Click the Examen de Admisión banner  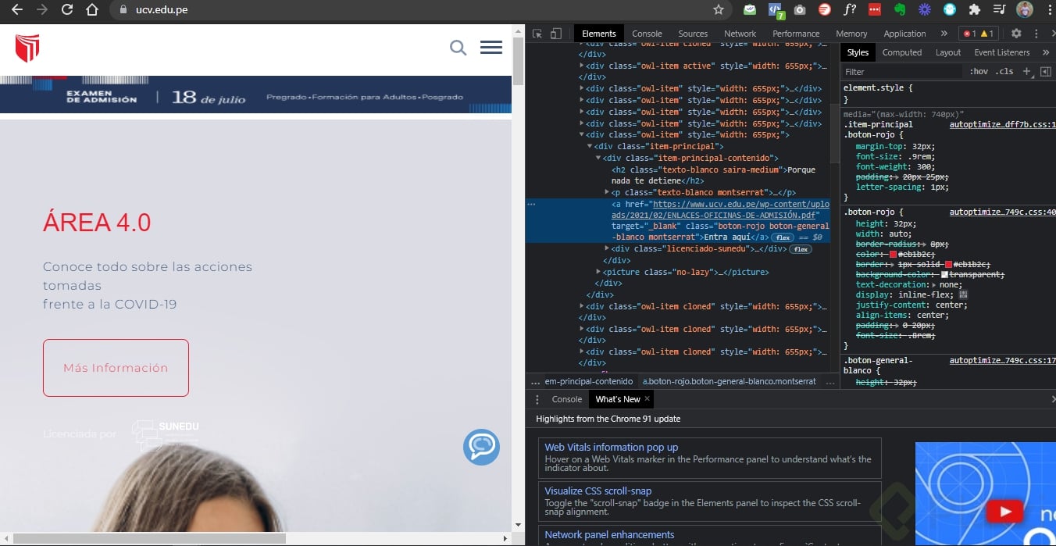(x=255, y=95)
